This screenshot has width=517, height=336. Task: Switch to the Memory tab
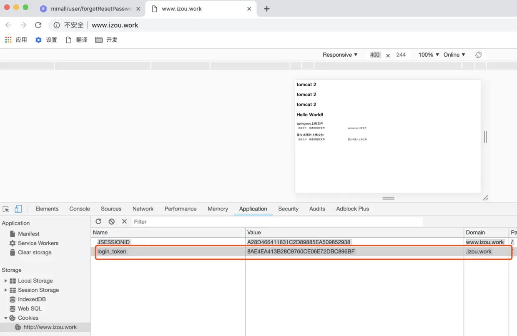click(x=218, y=209)
